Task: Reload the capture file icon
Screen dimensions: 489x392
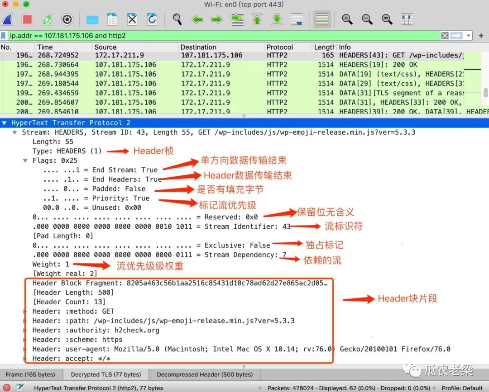Action: (x=152, y=19)
